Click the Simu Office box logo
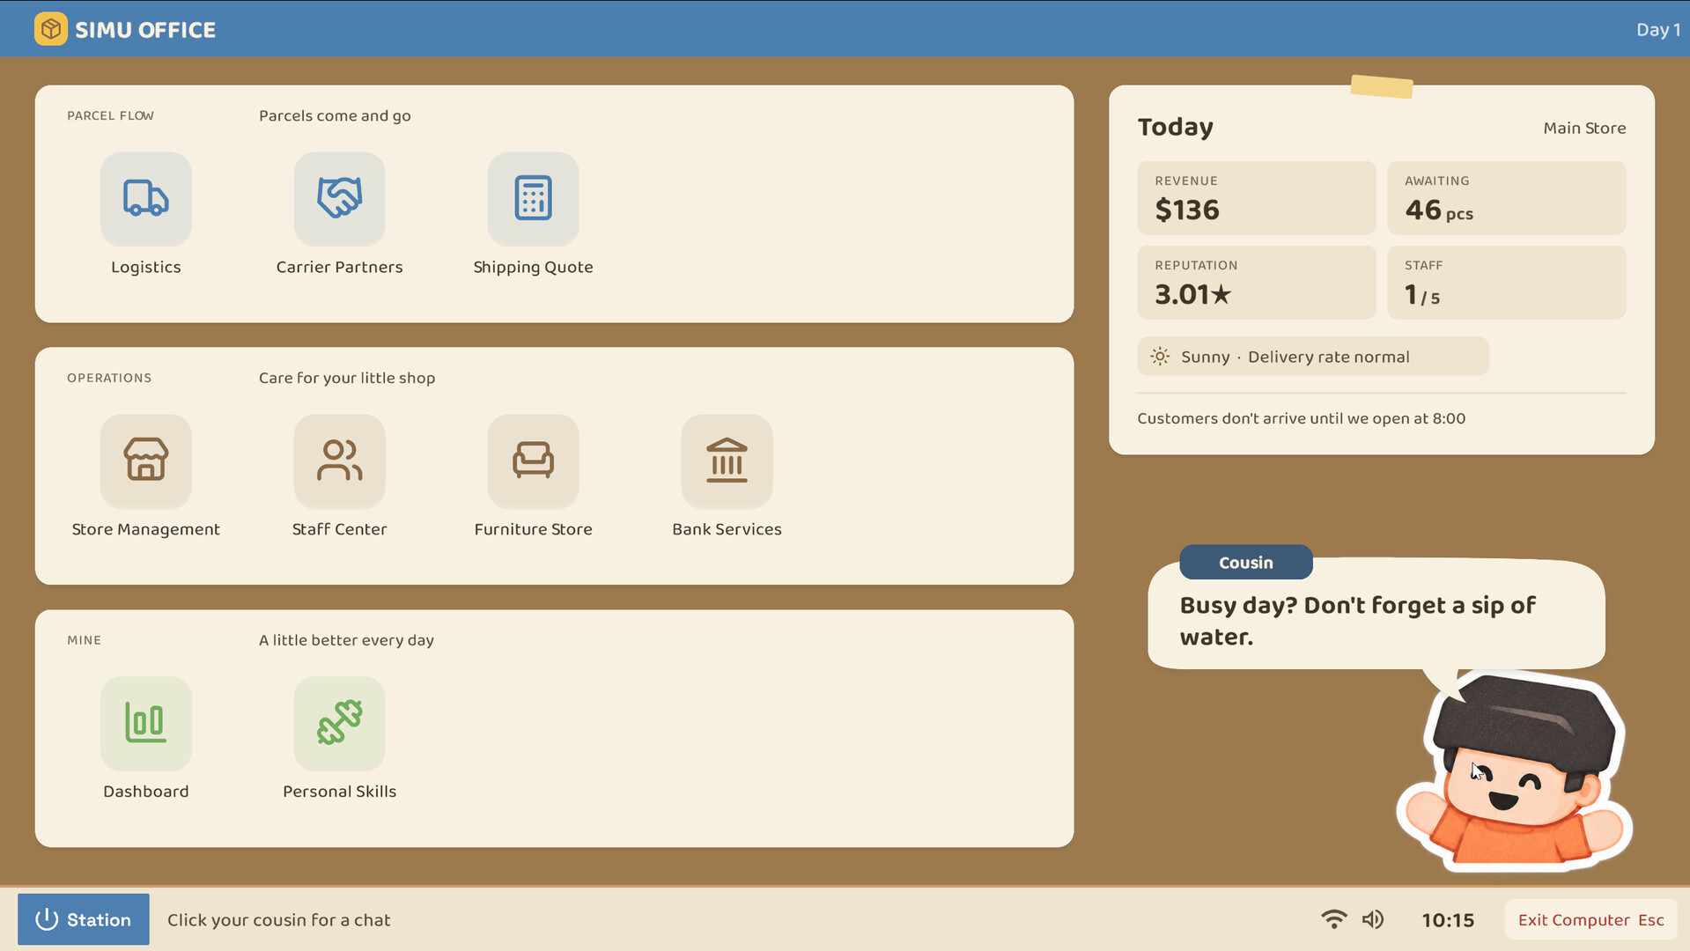The image size is (1690, 951). click(51, 29)
